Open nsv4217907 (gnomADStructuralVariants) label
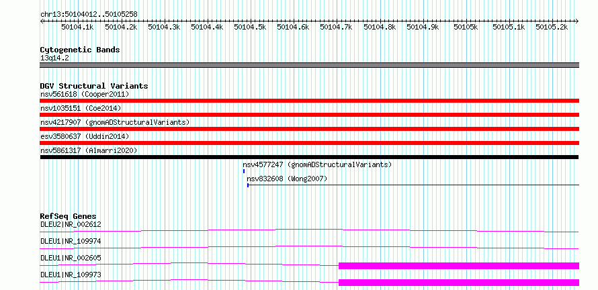The height and width of the screenshot is (290, 598). tap(115, 122)
